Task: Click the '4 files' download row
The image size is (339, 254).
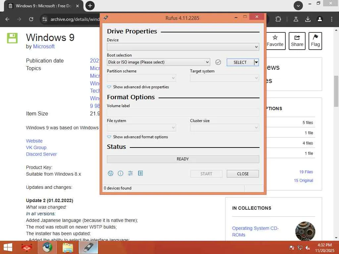Action: click(290, 143)
